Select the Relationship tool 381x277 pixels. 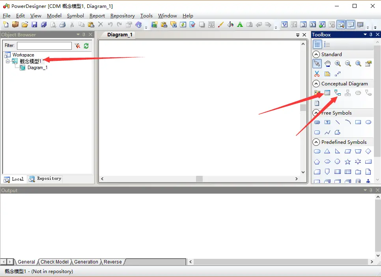click(x=338, y=93)
